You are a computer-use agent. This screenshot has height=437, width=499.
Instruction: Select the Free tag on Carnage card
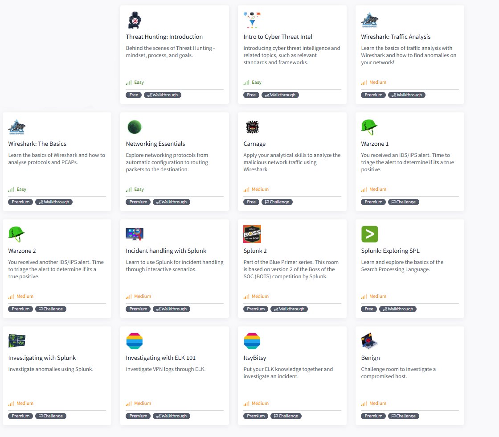(x=251, y=202)
